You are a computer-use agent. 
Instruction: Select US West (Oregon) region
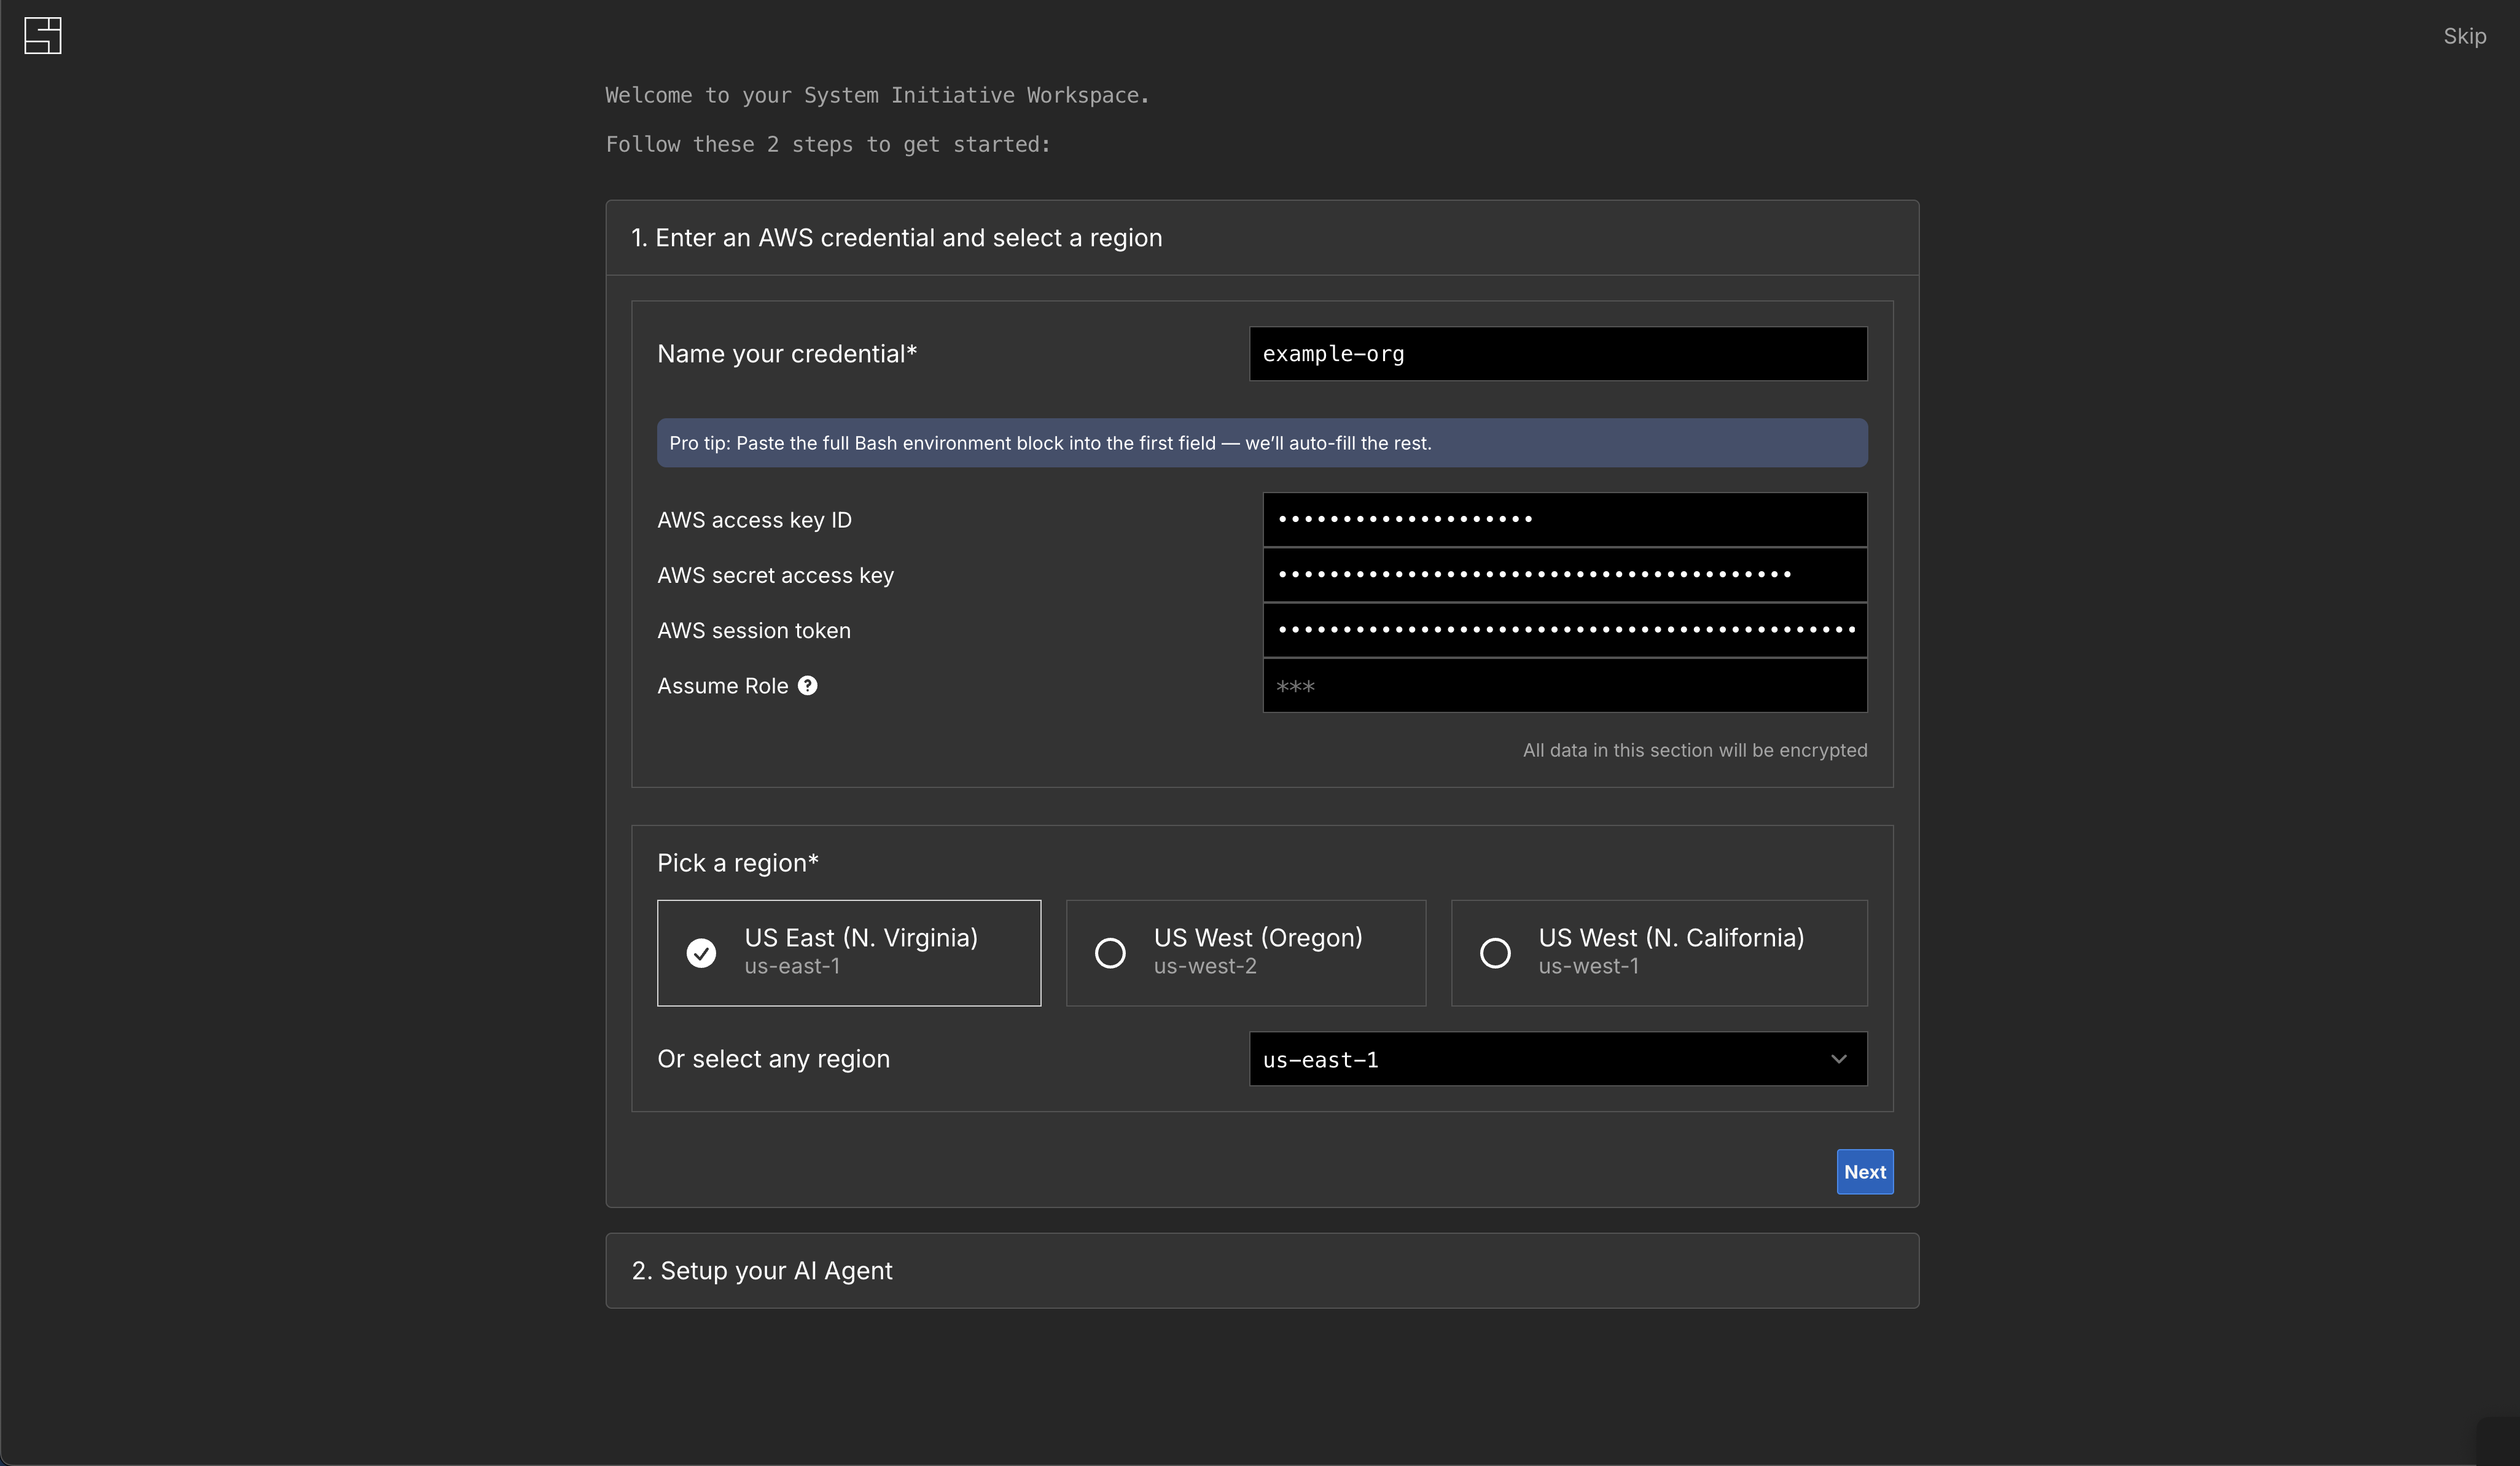pos(1245,953)
